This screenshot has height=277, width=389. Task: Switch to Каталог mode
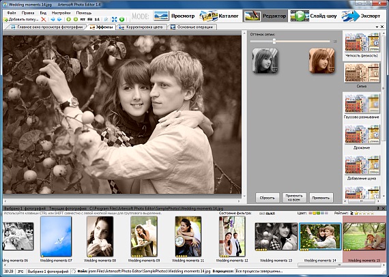pyautogui.click(x=219, y=16)
